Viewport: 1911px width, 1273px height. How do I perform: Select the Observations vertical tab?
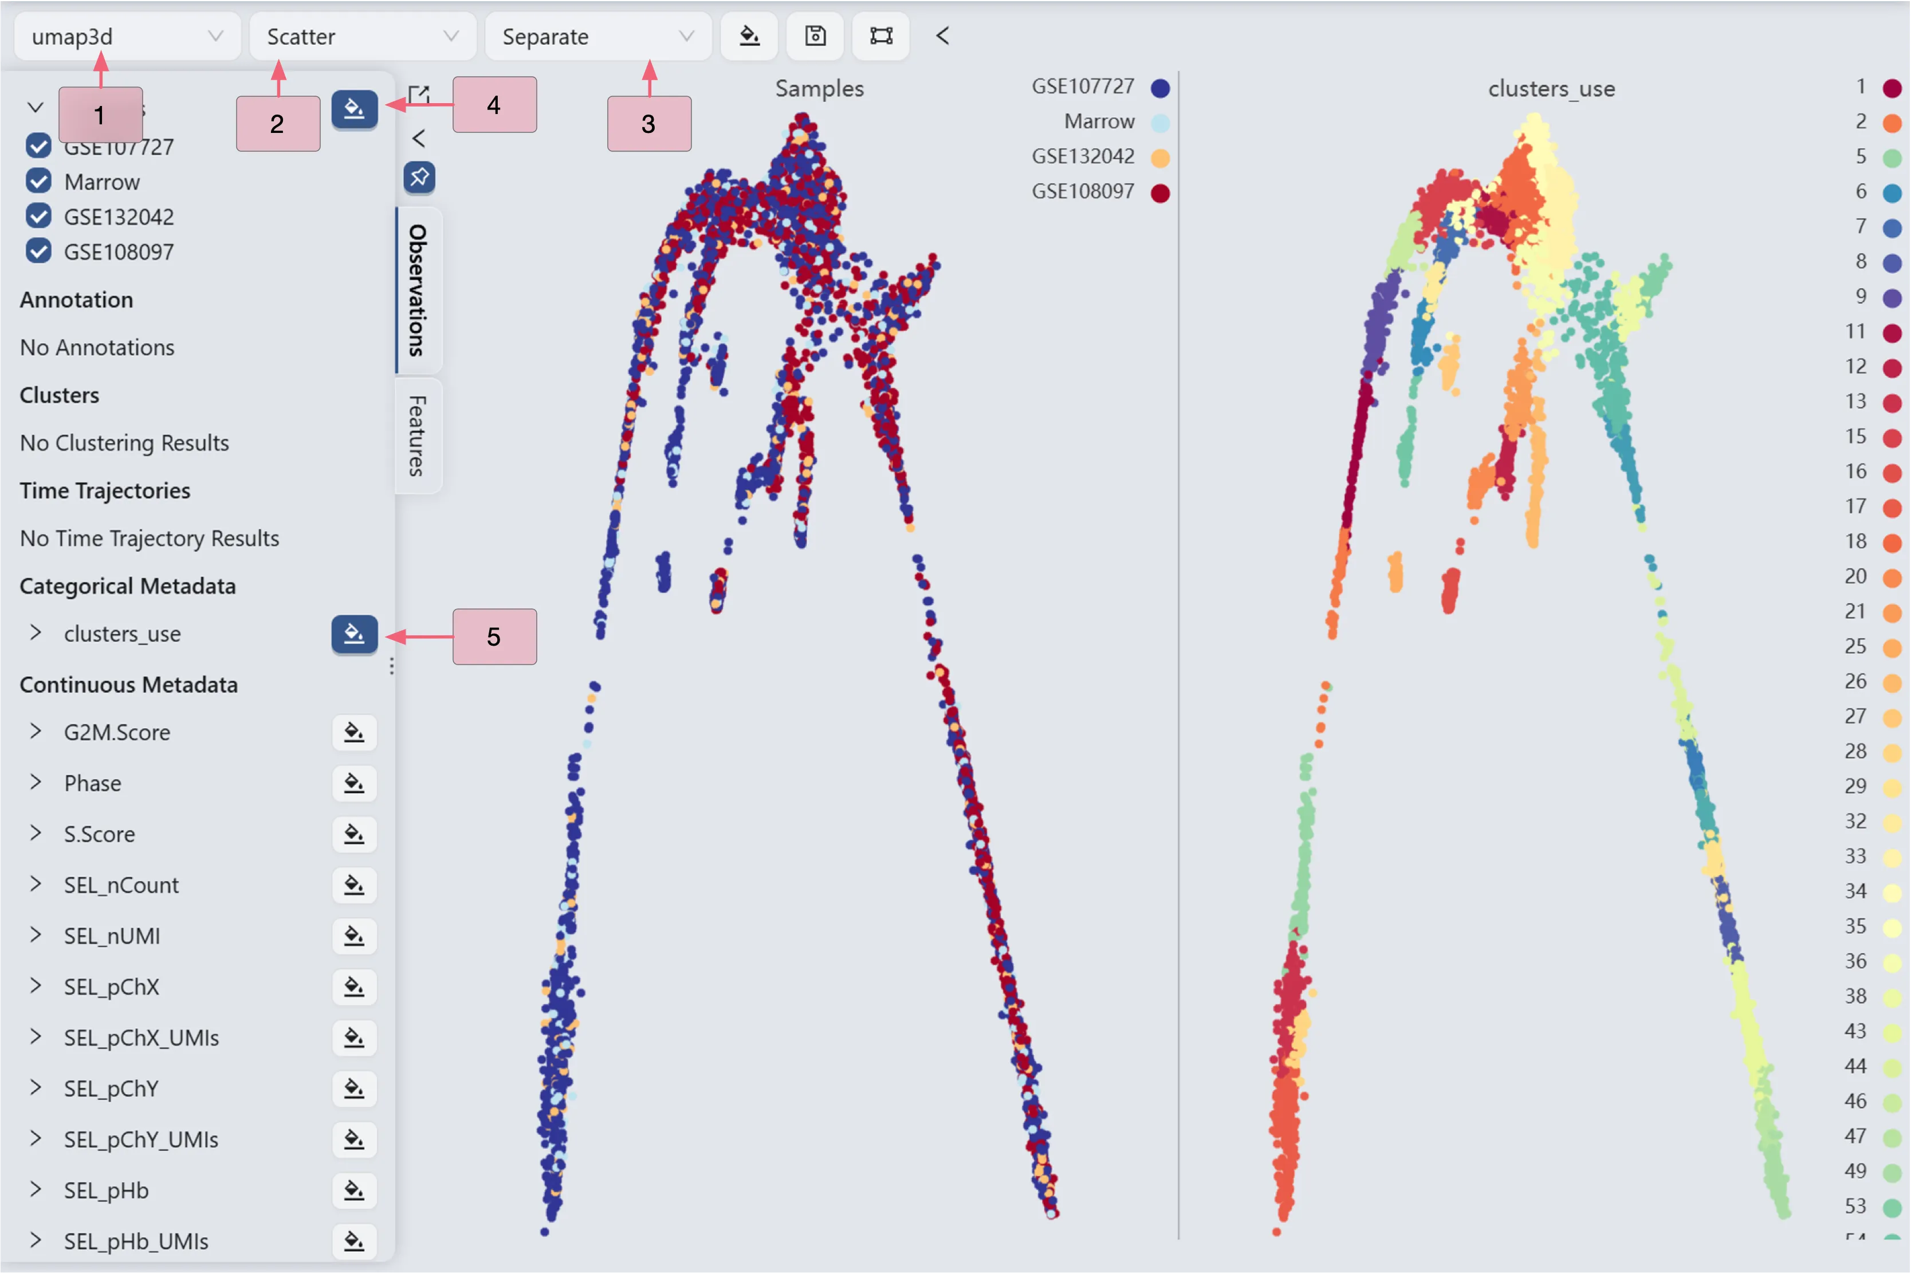(417, 290)
